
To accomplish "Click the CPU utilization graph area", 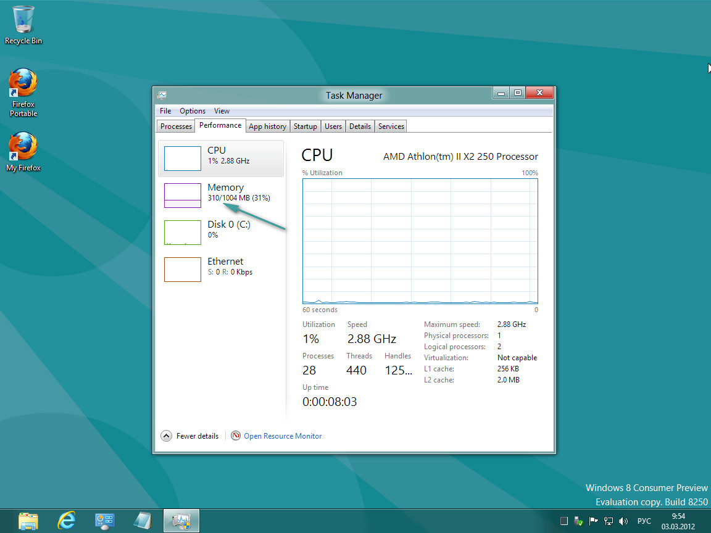I will (x=420, y=241).
